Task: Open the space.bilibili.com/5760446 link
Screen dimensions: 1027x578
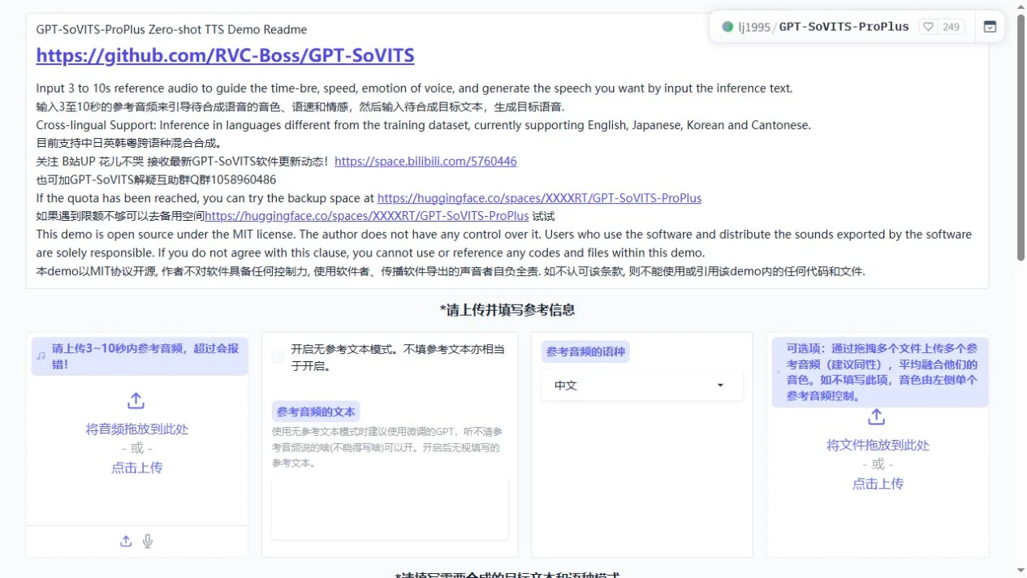Action: click(425, 162)
